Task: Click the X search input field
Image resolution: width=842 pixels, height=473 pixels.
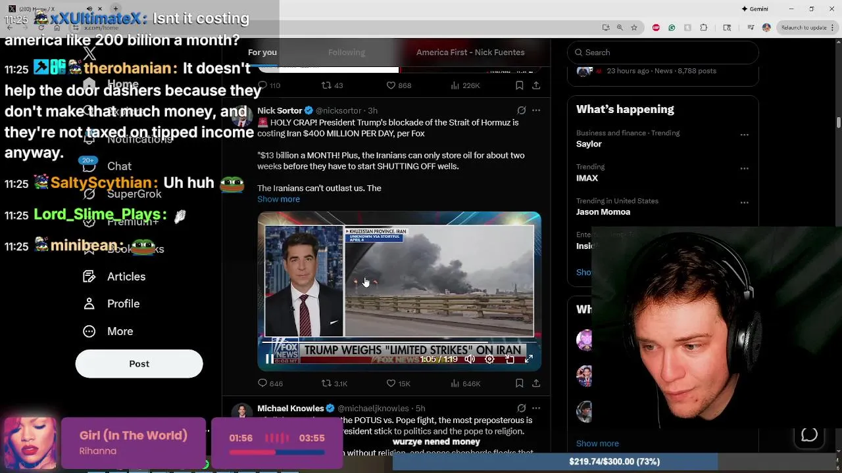Action: [663, 53]
